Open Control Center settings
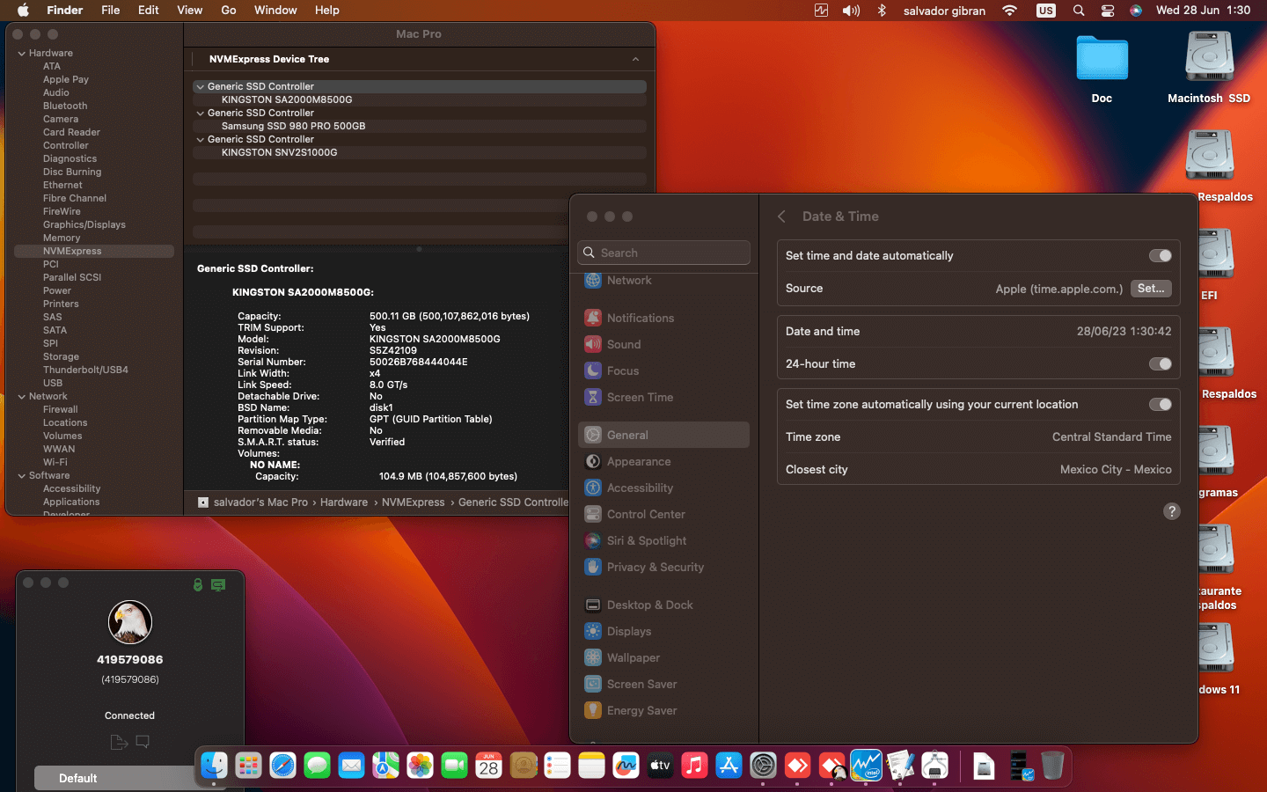Viewport: 1267px width, 792px height. click(664, 514)
